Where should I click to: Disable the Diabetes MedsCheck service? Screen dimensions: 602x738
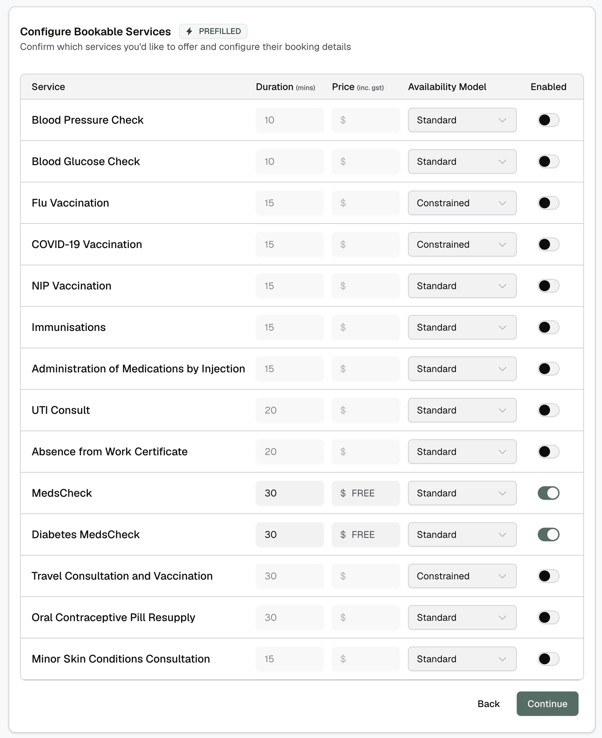(x=548, y=534)
